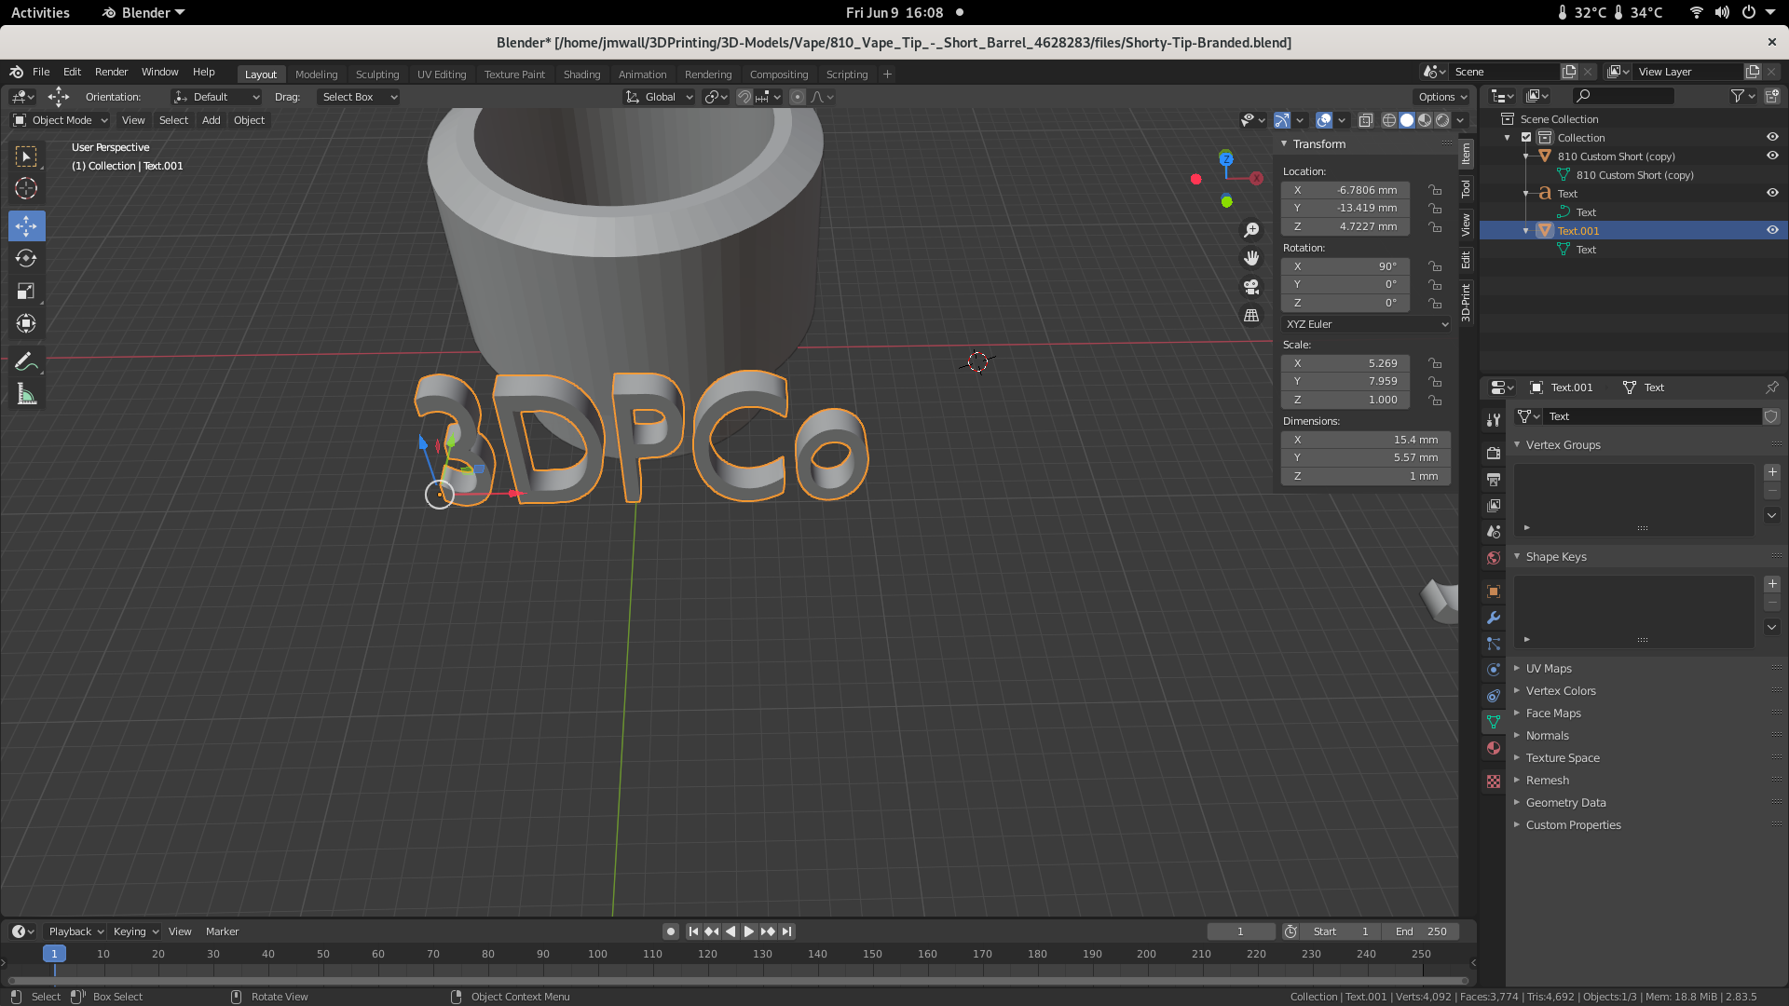Switch to the UV Editing workspace tab

pyautogui.click(x=442, y=75)
